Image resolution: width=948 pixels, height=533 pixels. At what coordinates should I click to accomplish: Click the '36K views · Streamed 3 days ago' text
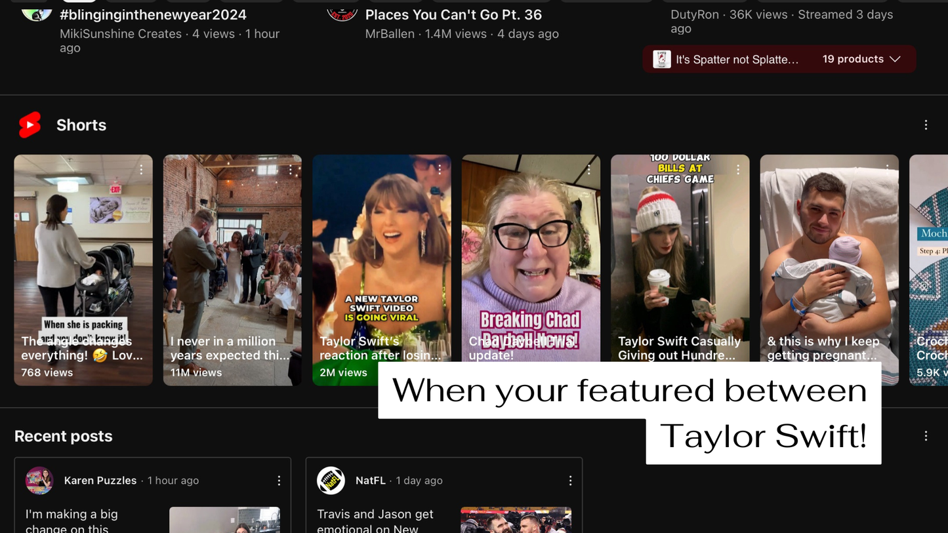coord(782,21)
